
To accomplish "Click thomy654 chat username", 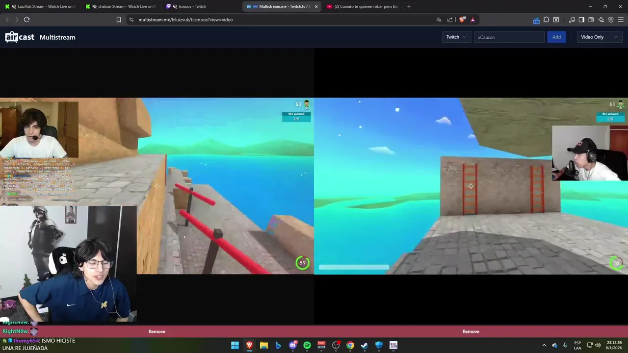I will click(x=26, y=341).
